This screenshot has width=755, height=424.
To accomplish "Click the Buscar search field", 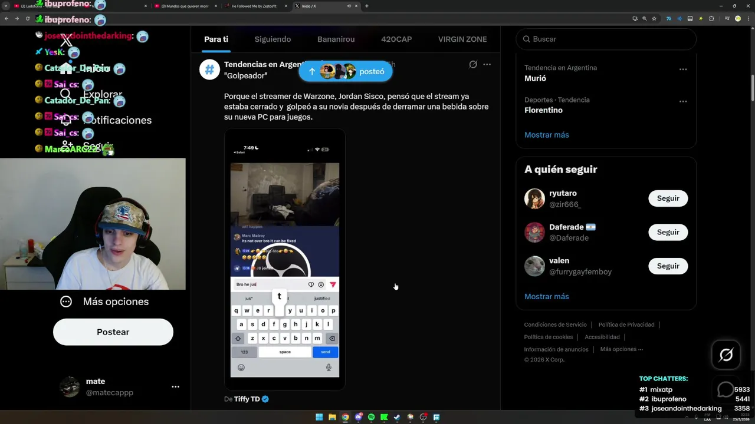I will (x=606, y=39).
